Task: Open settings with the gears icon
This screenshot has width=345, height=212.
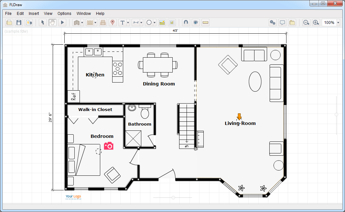Action: pos(273,22)
